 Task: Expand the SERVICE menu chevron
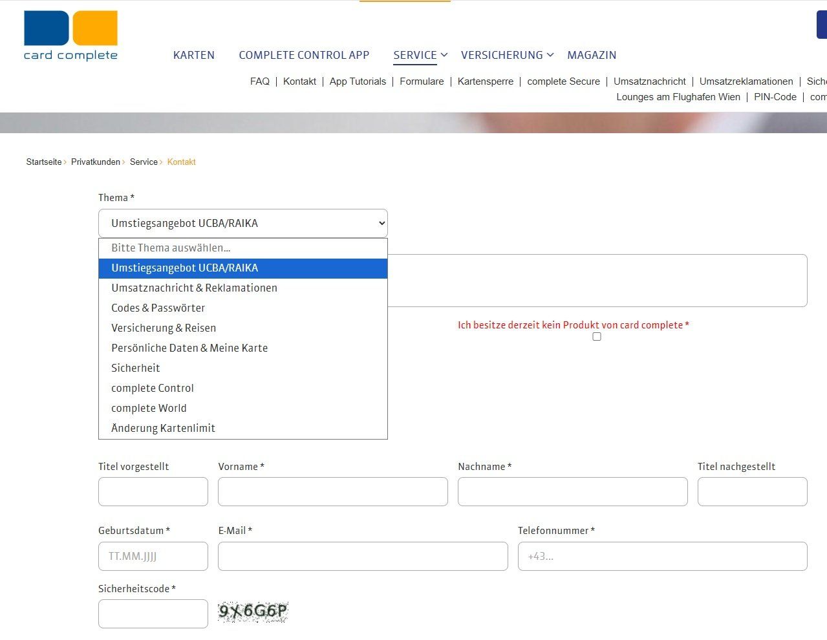pos(444,55)
